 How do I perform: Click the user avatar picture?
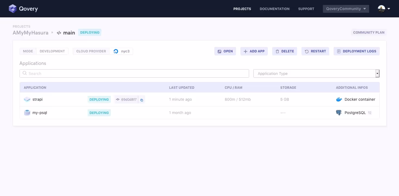click(381, 9)
